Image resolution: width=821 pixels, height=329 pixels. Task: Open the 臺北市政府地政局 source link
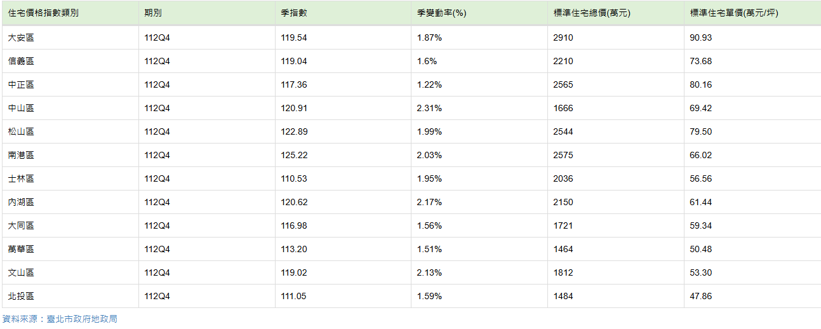point(82,319)
